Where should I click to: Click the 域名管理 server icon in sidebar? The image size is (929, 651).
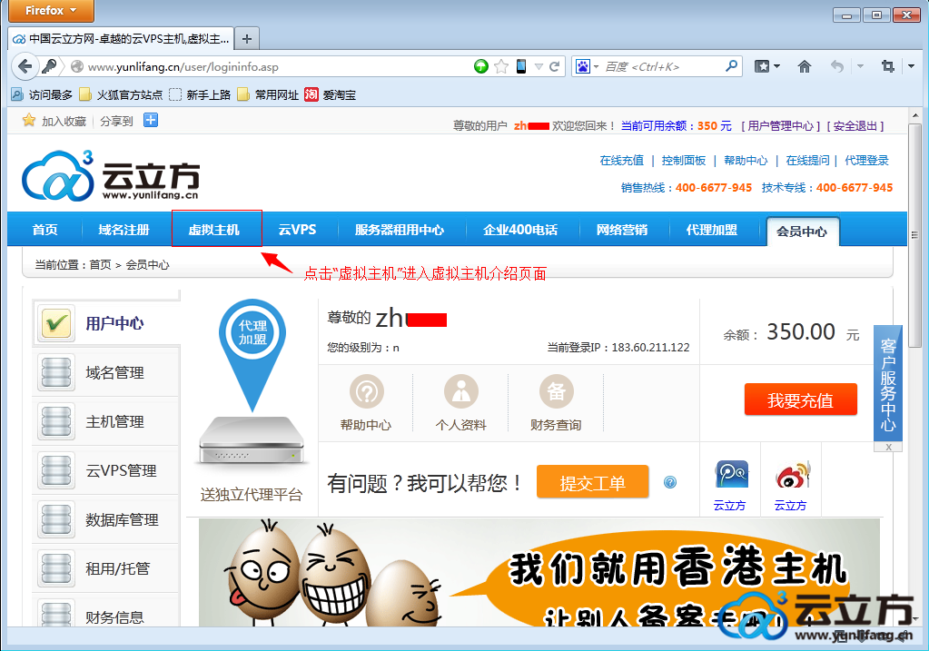[x=56, y=372]
